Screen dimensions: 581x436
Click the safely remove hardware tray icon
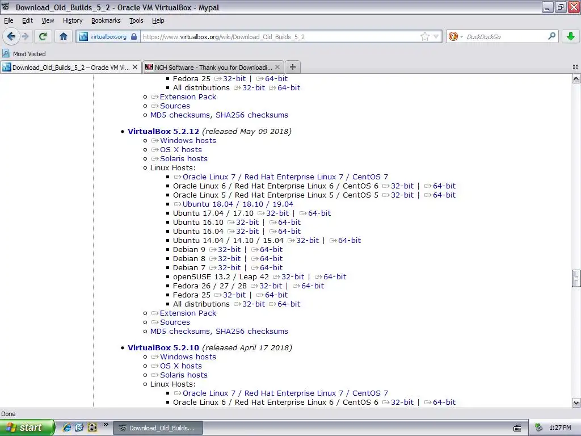[x=539, y=427]
